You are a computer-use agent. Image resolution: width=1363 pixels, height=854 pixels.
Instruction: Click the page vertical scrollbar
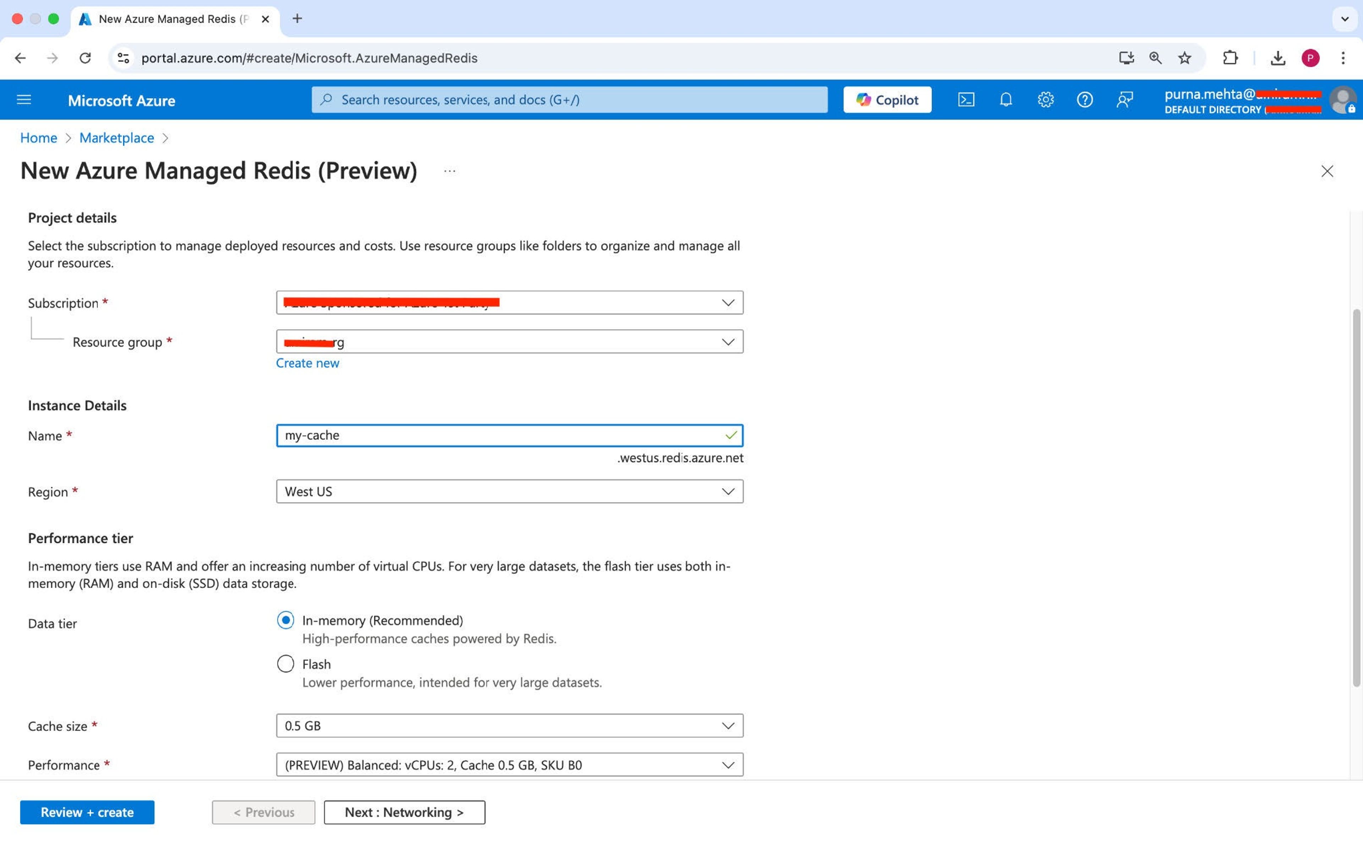[1356, 497]
